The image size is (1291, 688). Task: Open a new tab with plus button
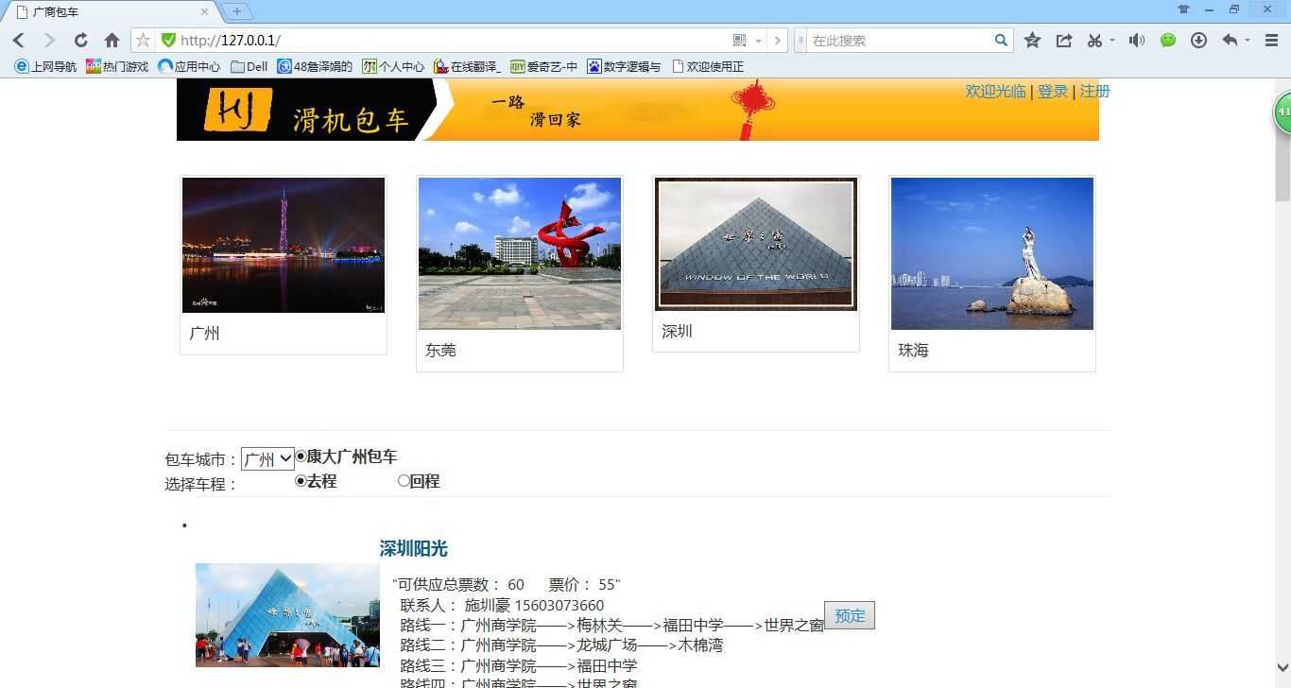coord(236,11)
